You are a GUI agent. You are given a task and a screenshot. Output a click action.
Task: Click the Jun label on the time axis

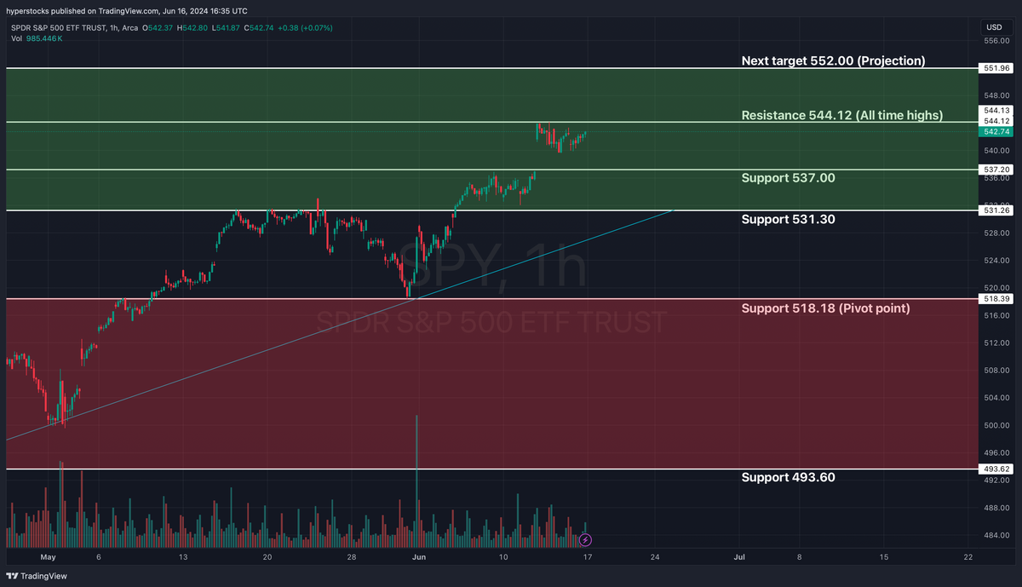418,556
